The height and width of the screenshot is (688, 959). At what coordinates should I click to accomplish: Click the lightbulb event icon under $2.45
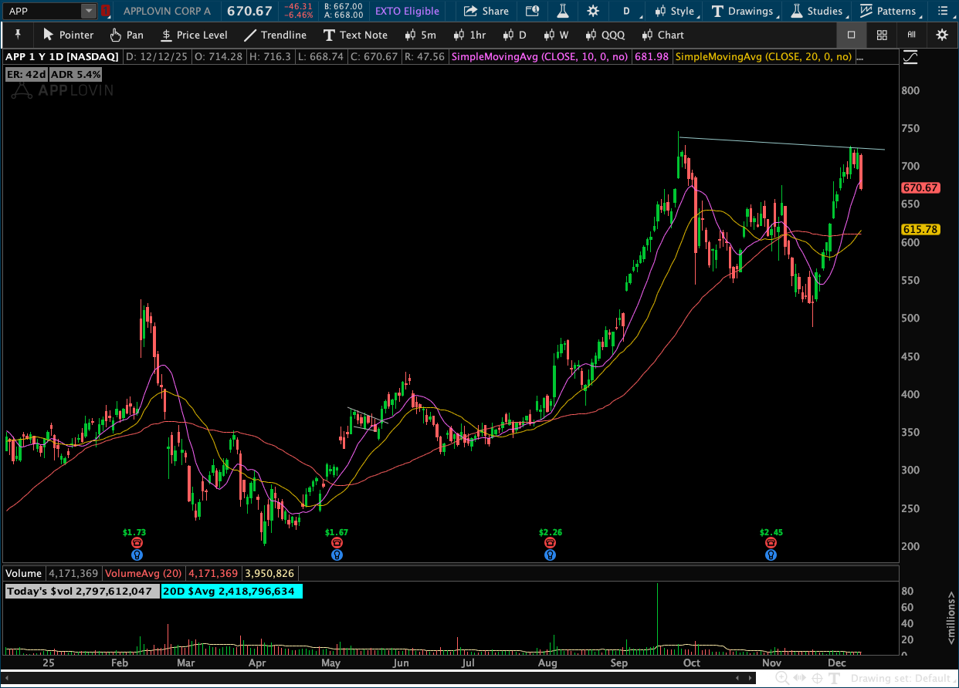771,555
